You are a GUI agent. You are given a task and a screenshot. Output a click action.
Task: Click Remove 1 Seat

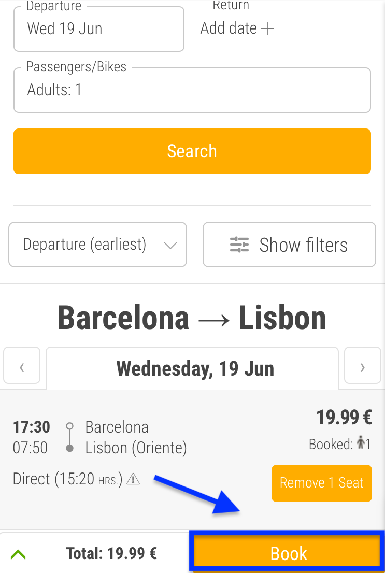pyautogui.click(x=322, y=483)
